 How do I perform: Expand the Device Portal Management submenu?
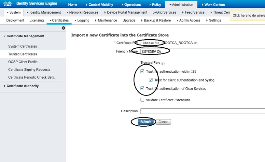[x=126, y=12]
